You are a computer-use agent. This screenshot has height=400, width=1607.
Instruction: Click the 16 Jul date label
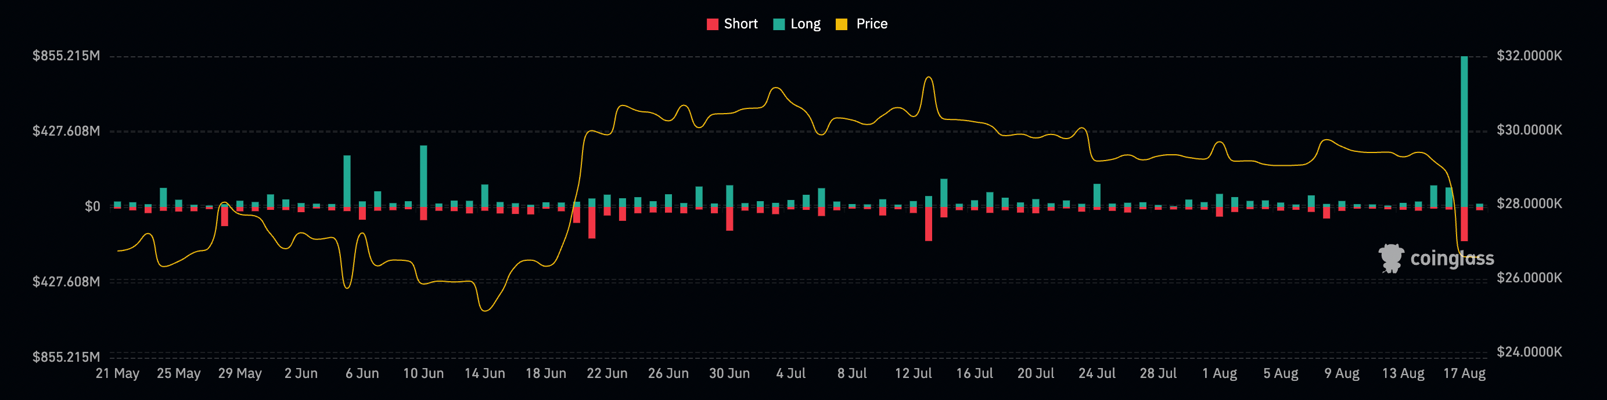coord(975,373)
